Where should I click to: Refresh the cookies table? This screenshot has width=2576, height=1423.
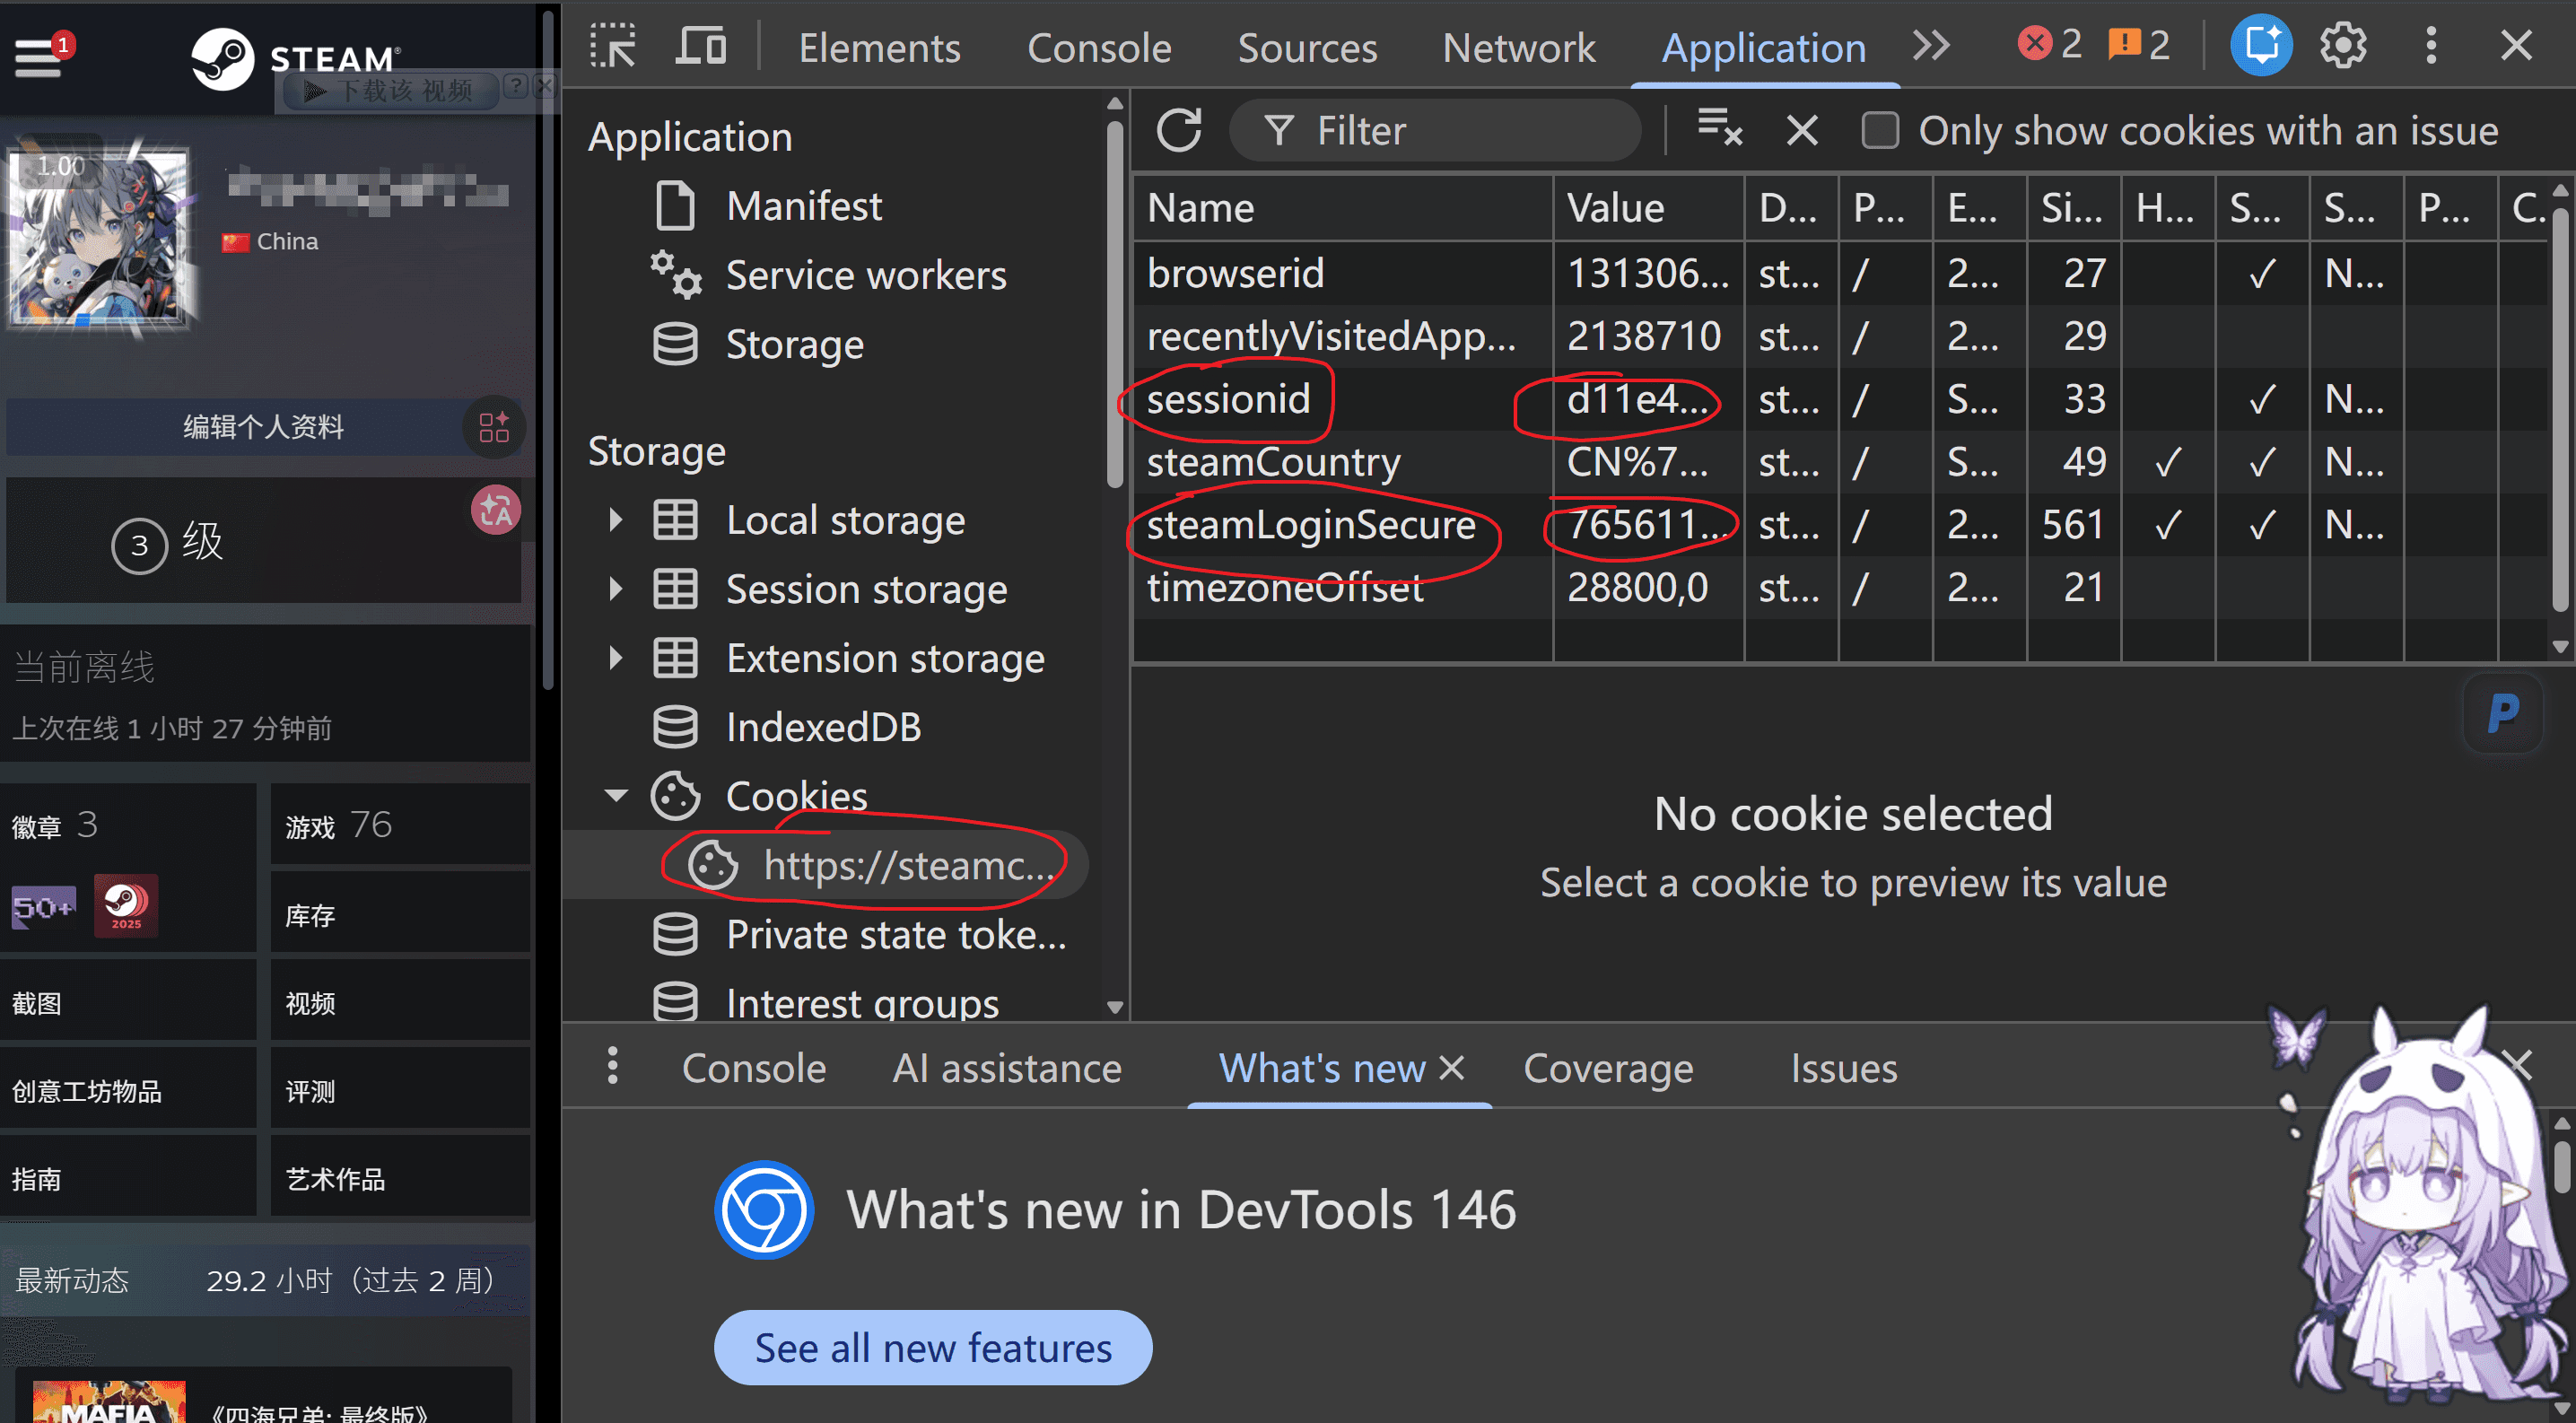[x=1179, y=130]
